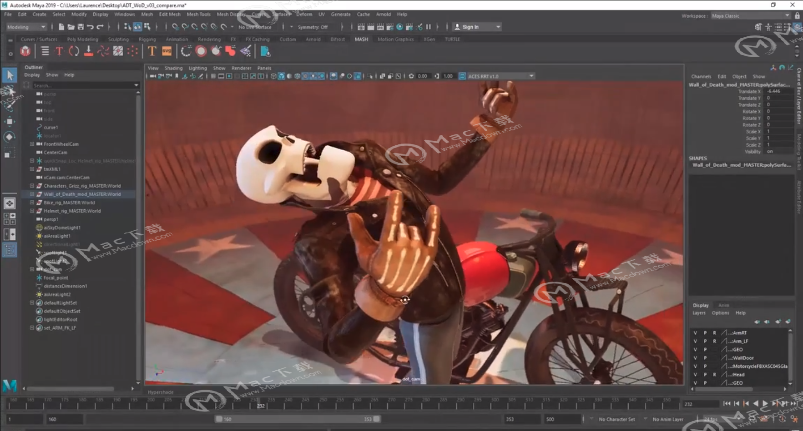This screenshot has height=431, width=803.
Task: Select the Rotate tool in toolbox
Action: 10,137
